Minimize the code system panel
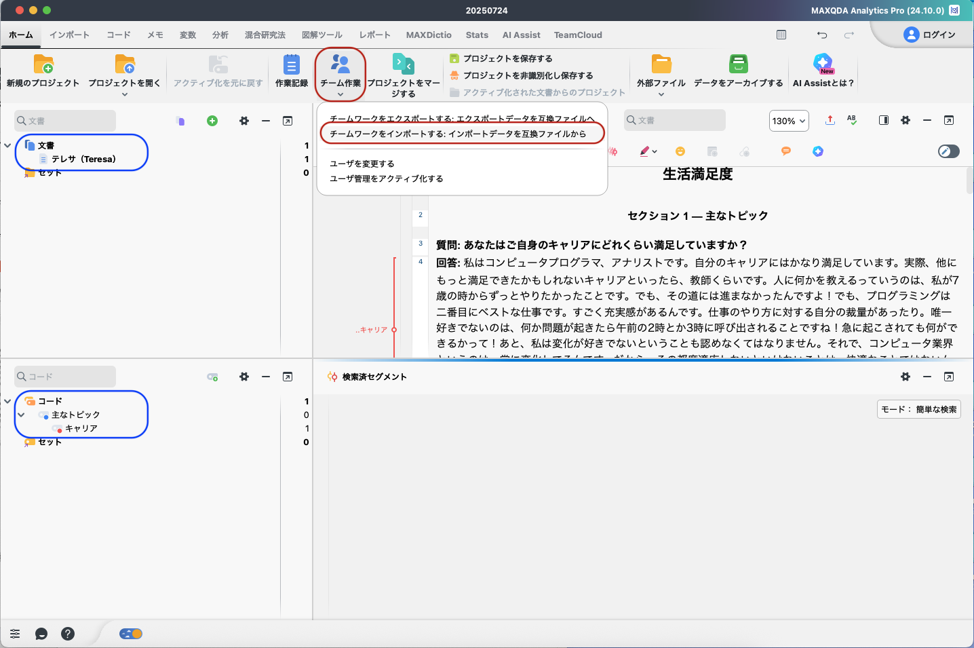 coord(266,377)
